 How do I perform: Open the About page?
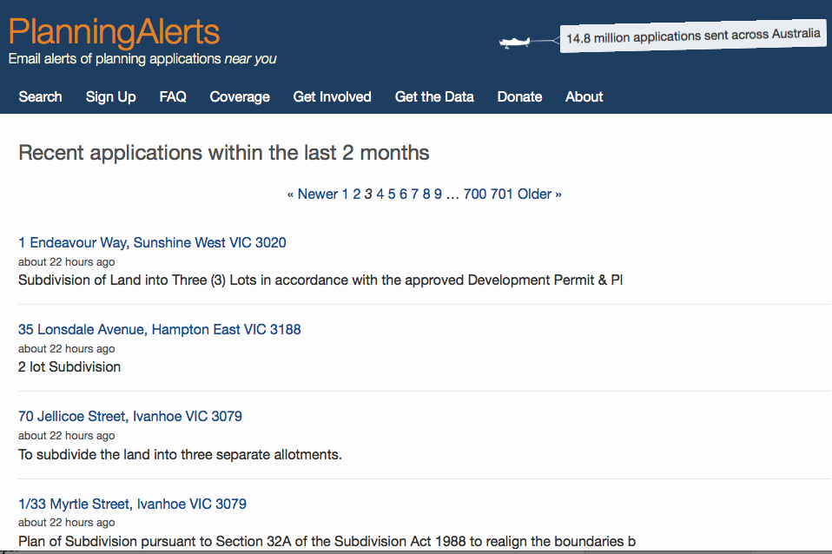584,96
